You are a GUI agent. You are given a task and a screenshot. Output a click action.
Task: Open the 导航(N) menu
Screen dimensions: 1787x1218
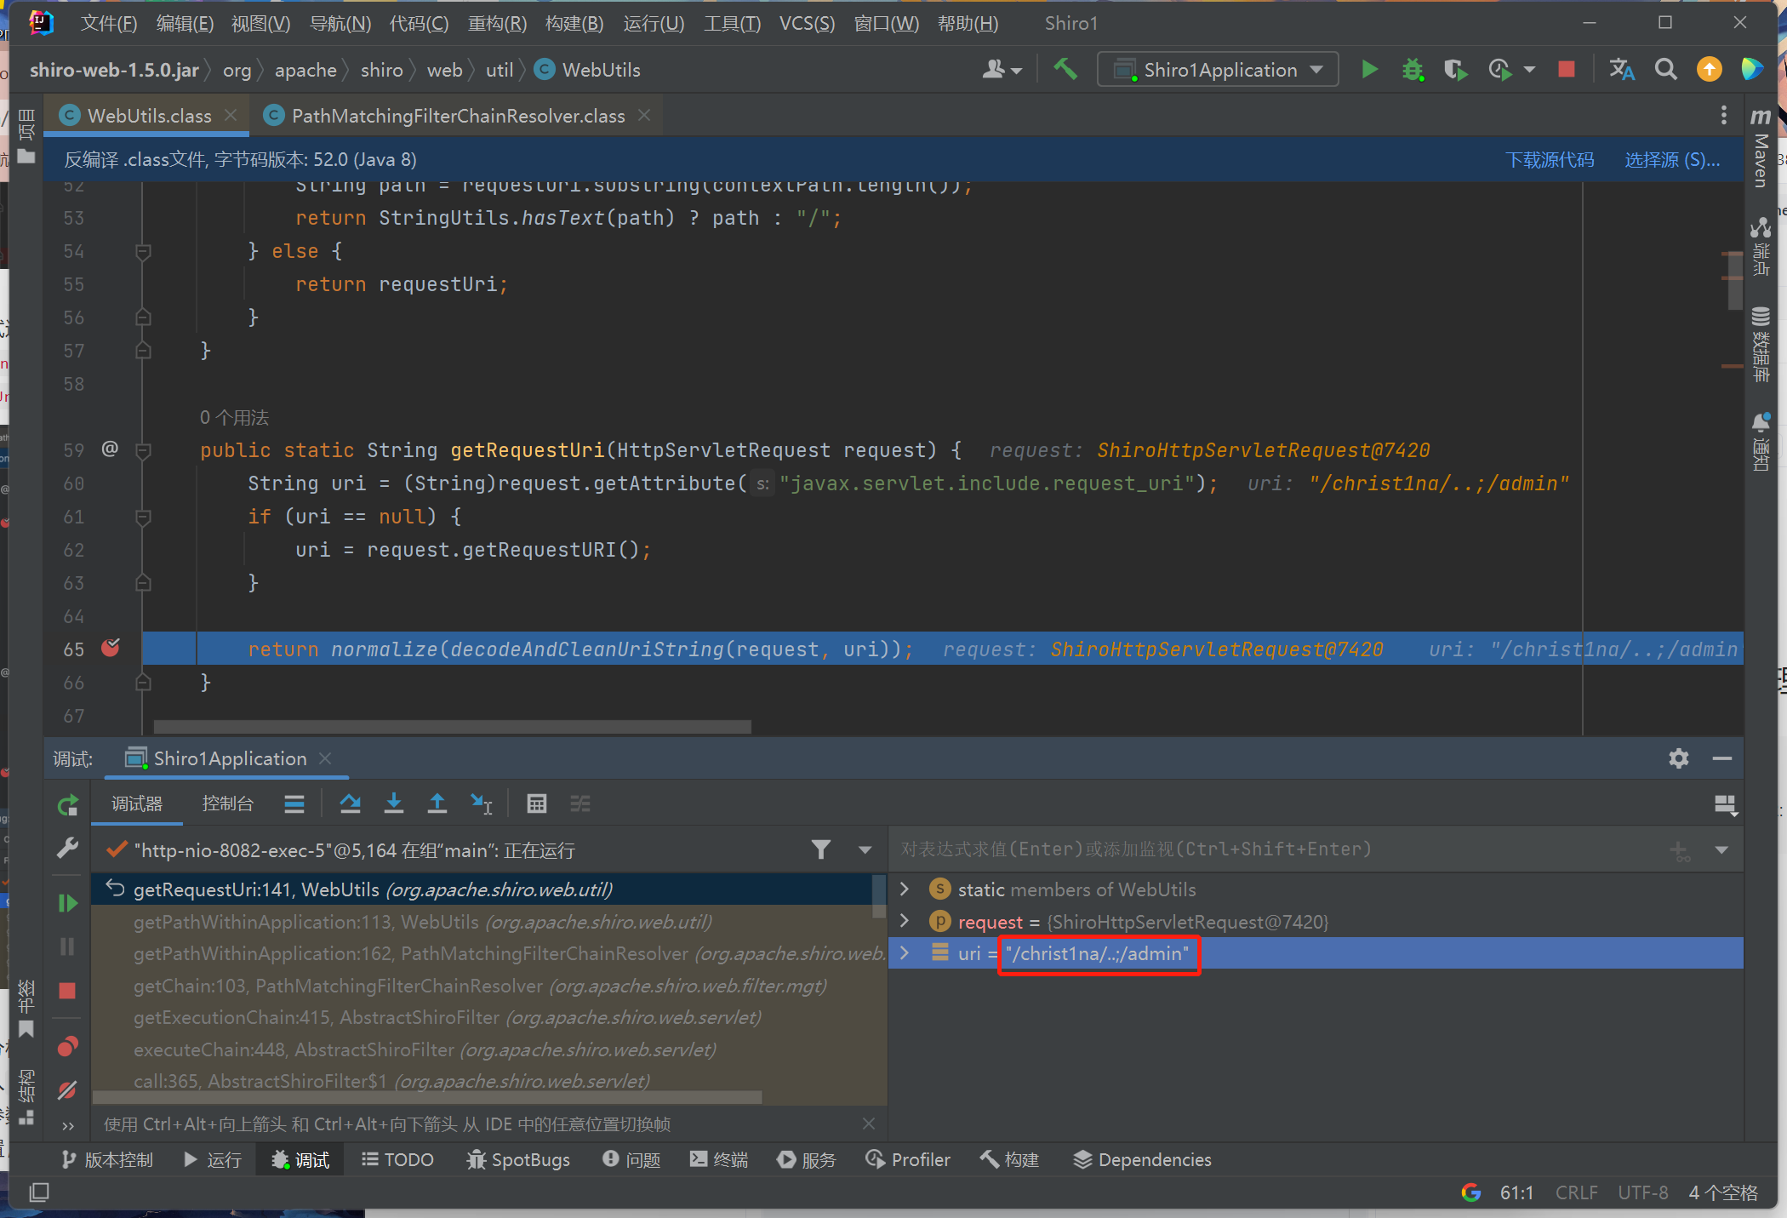point(340,23)
